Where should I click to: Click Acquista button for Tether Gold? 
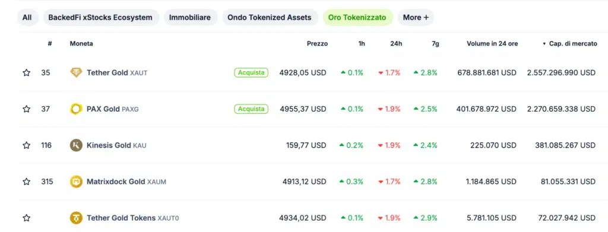point(251,72)
